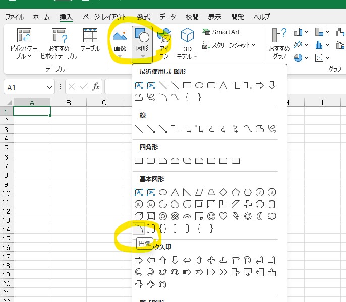Expand the 画像 dropdown

click(120, 56)
